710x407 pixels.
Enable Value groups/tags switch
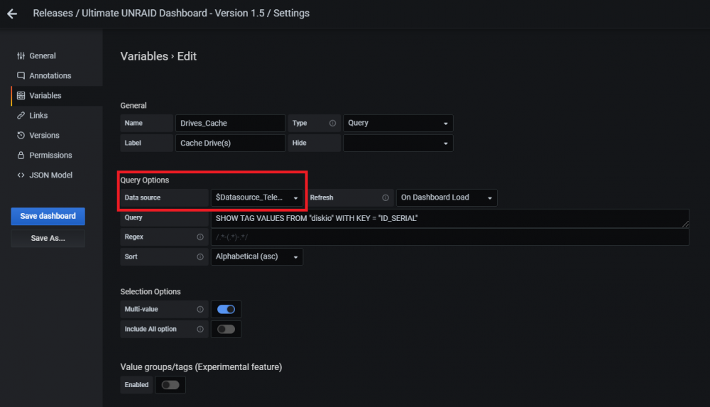point(170,385)
